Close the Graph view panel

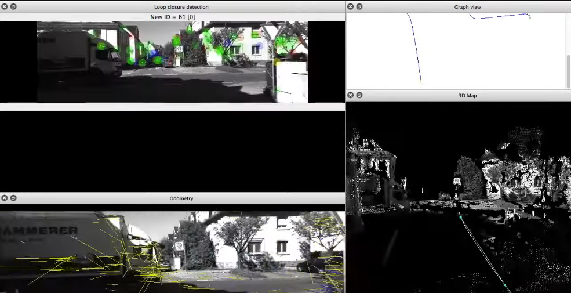point(351,7)
